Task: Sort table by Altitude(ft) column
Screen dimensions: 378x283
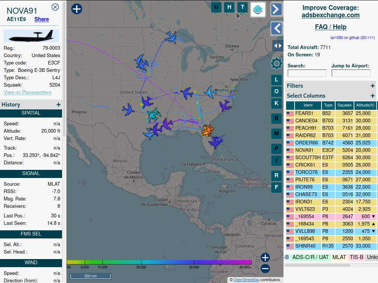Action: coord(365,105)
